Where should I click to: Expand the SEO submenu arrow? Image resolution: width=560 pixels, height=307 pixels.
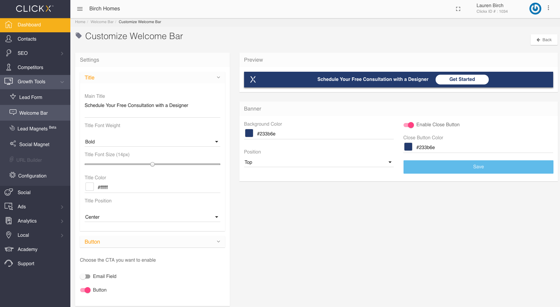pos(62,53)
